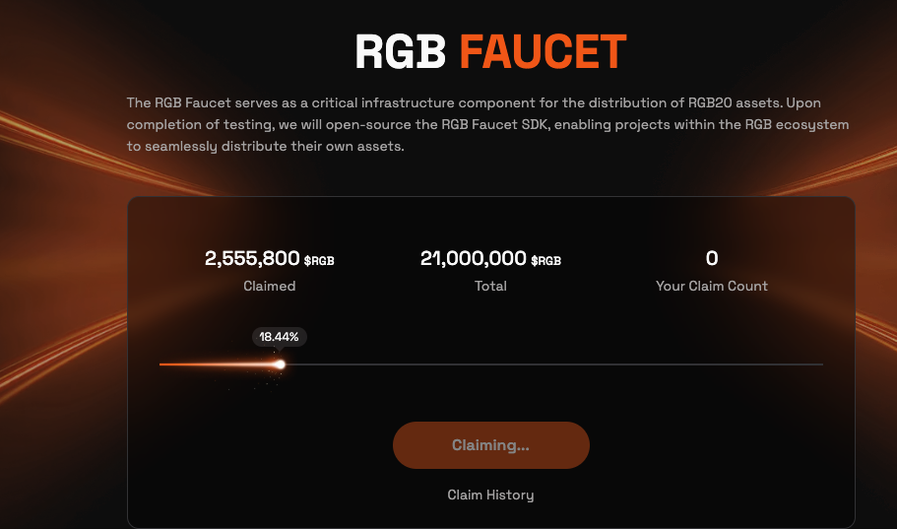Click the filled orange portion of progress bar
This screenshot has height=529, width=897.
point(218,364)
